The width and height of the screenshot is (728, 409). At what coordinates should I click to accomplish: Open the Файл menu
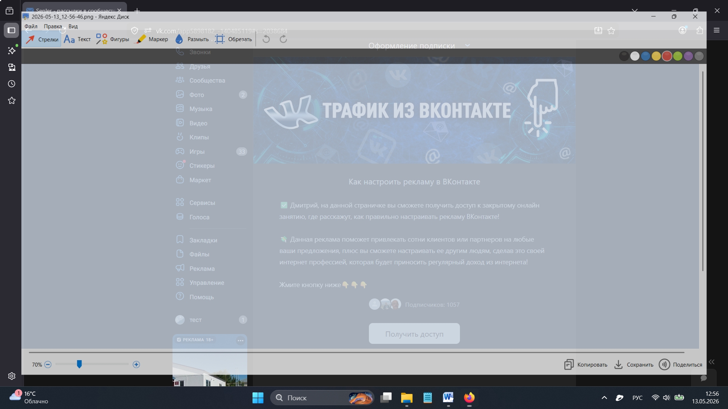[x=31, y=27]
